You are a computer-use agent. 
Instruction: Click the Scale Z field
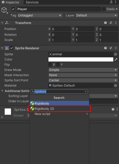pos(108,40)
